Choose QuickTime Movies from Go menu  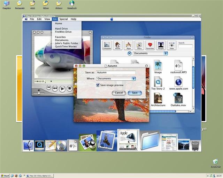pos(67,47)
